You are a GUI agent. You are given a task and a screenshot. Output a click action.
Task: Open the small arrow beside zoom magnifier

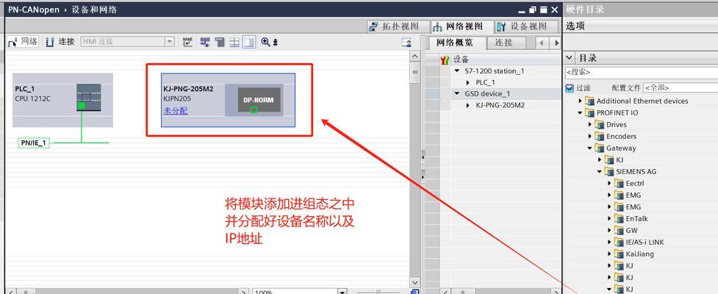275,43
